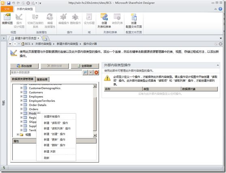Click the Undo icon in quick access toolbar
The image size is (226, 173).
(x=13, y=3)
